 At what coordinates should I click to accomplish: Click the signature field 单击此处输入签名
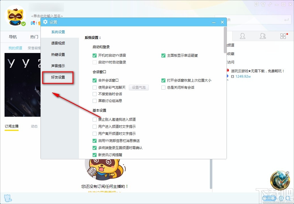click(x=47, y=16)
